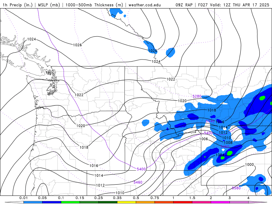Click the 0.35 legend value

point(117,198)
